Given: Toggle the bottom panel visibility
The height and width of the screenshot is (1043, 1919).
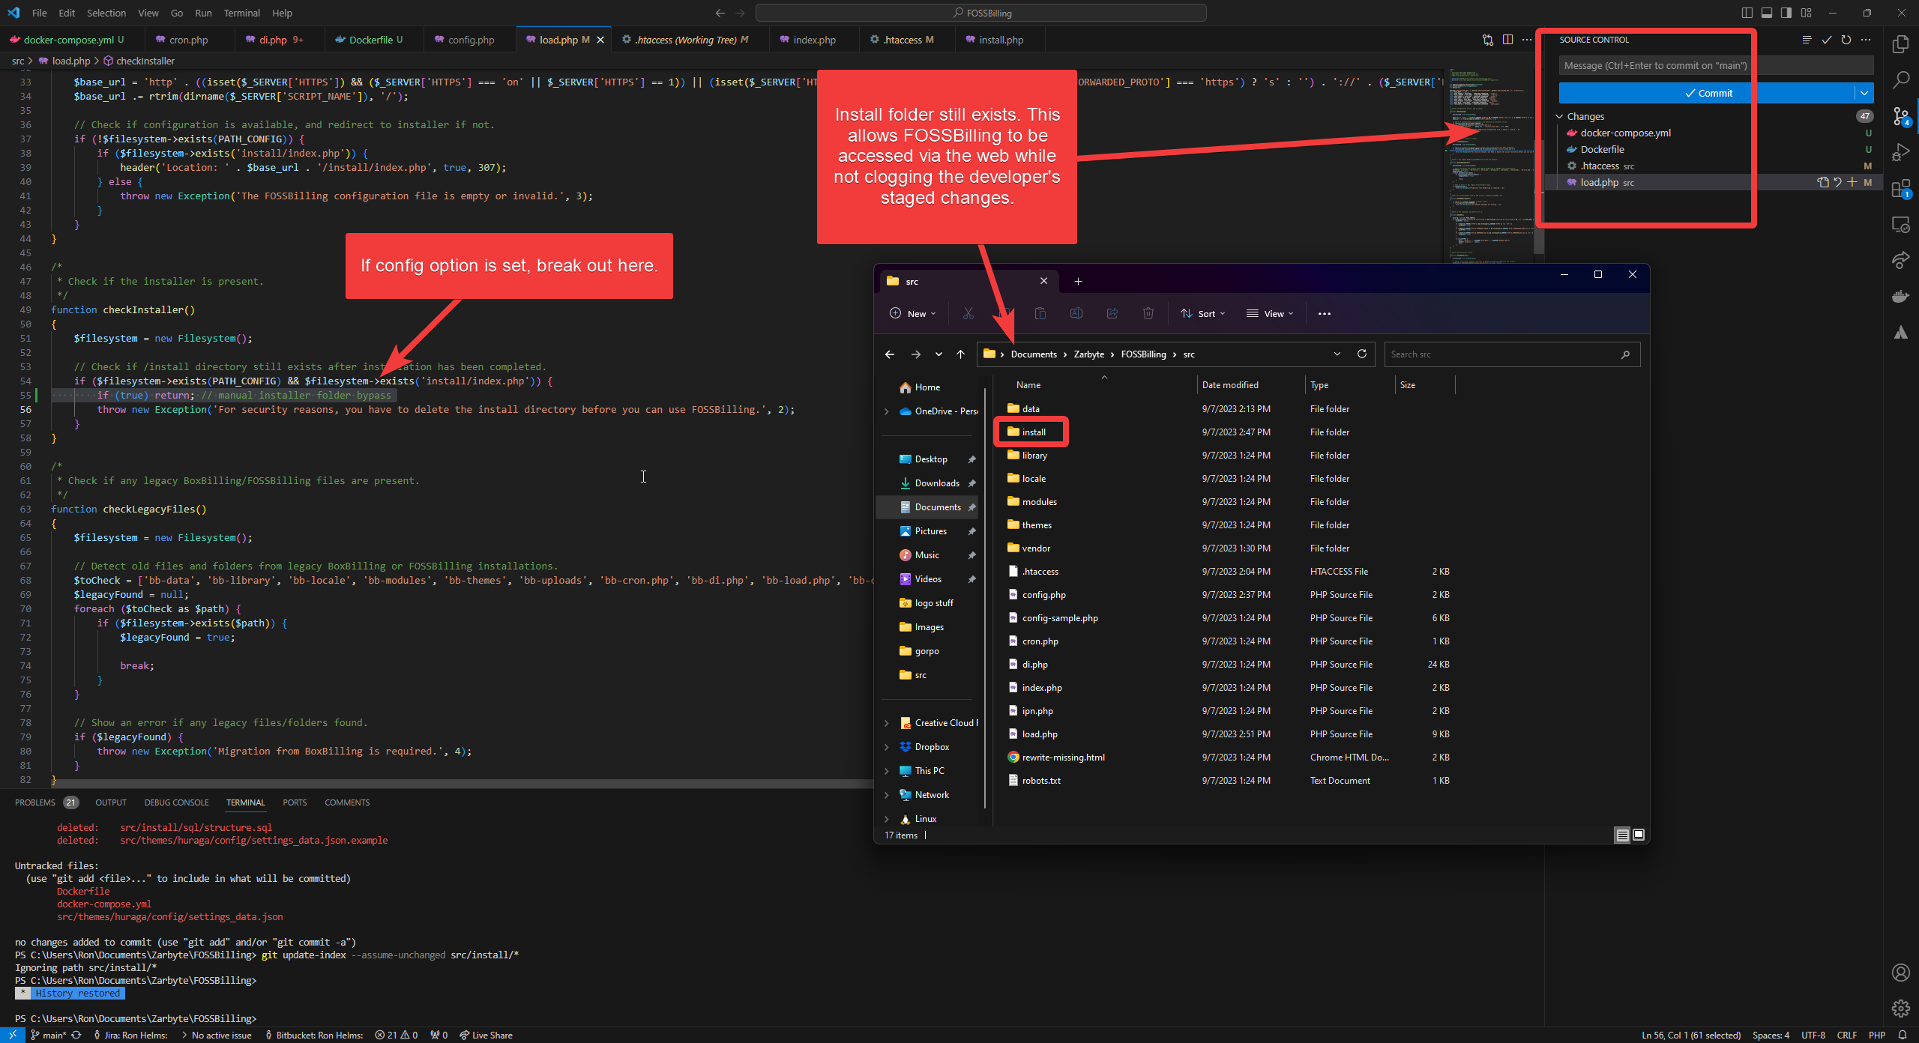Looking at the screenshot, I should (1767, 13).
